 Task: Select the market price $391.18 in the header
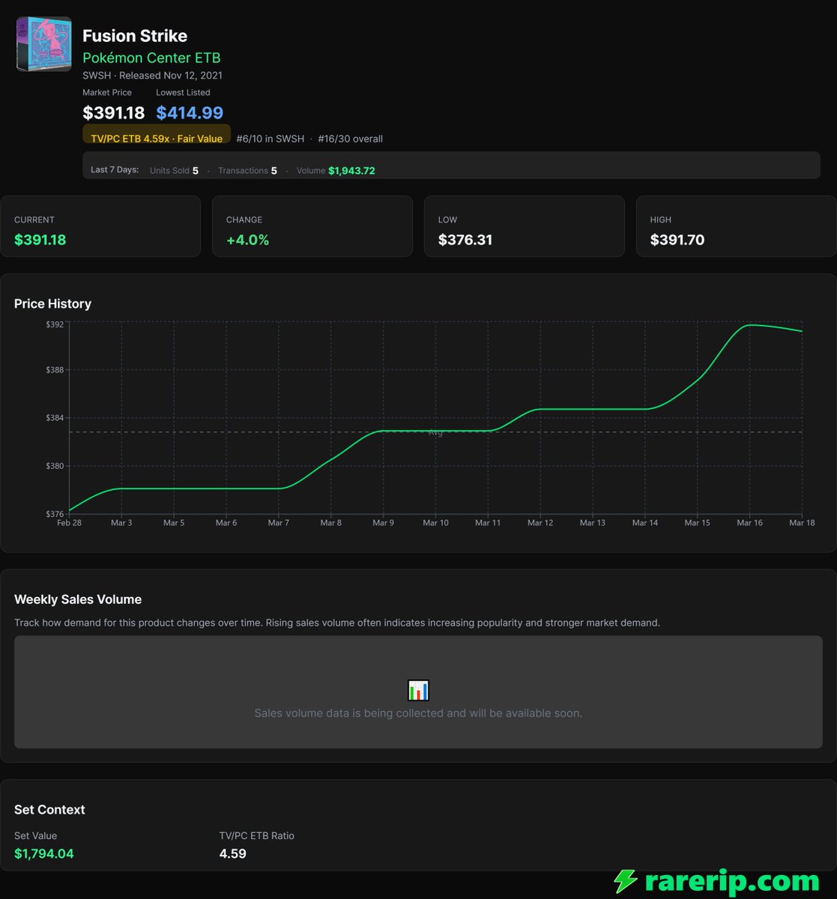point(114,113)
